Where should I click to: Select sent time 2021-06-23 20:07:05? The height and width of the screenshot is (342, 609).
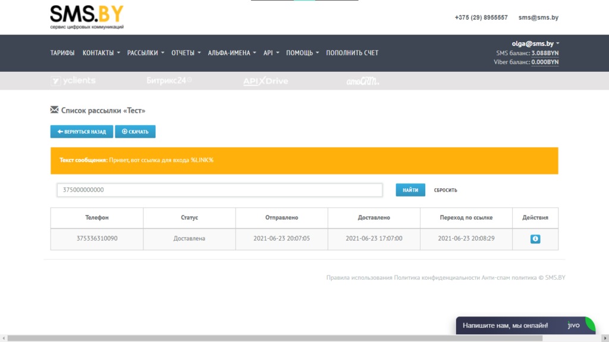point(281,239)
